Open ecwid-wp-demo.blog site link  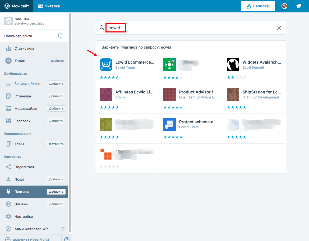tap(29, 23)
